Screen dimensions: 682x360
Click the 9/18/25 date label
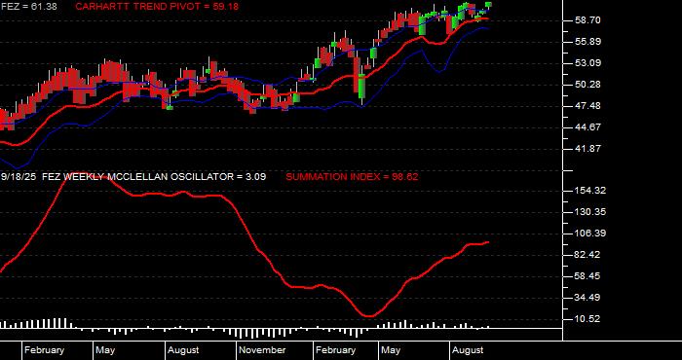[19, 177]
